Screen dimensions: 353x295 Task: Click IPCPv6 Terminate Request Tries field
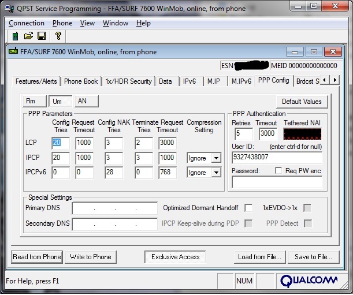[144, 173]
